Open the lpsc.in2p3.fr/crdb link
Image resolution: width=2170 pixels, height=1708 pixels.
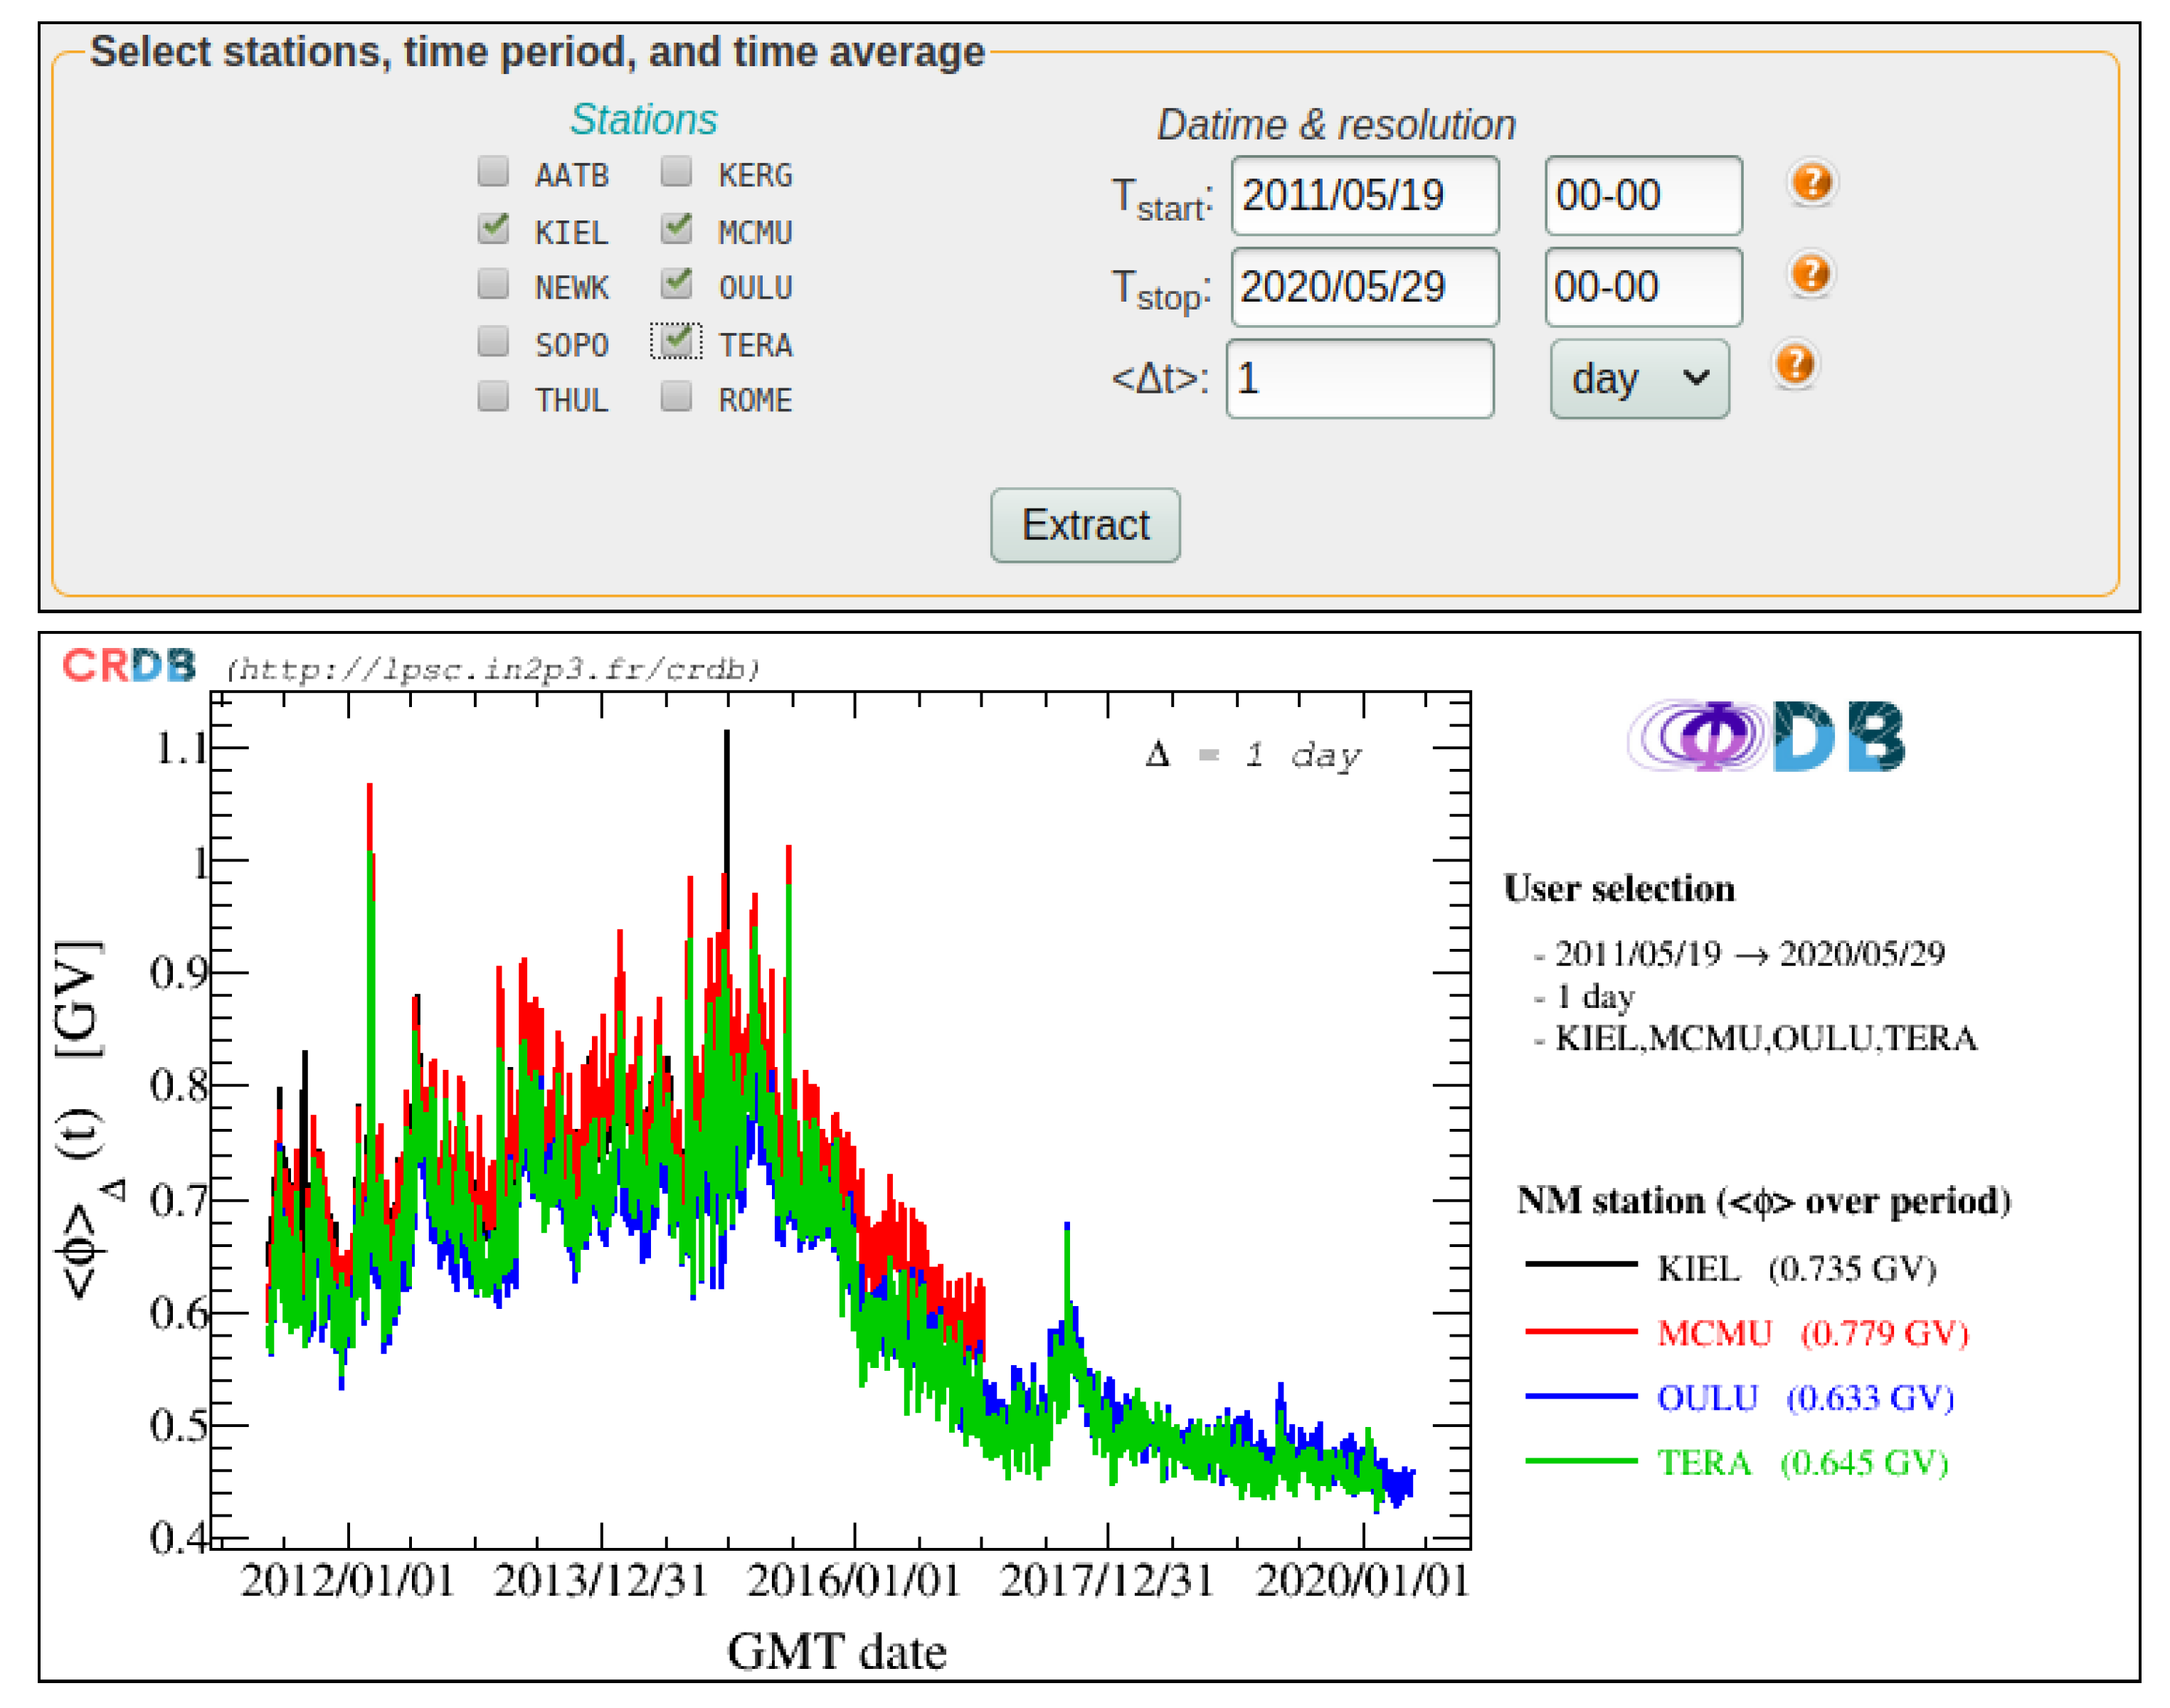tap(493, 669)
